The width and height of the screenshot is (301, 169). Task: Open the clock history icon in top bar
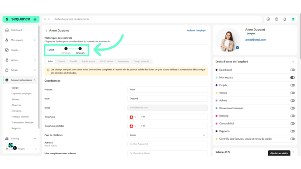(276, 19)
